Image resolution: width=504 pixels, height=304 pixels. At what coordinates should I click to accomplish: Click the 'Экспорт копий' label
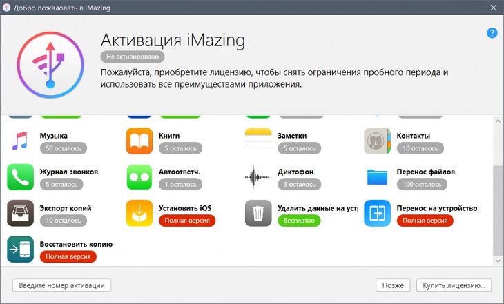[x=66, y=208]
